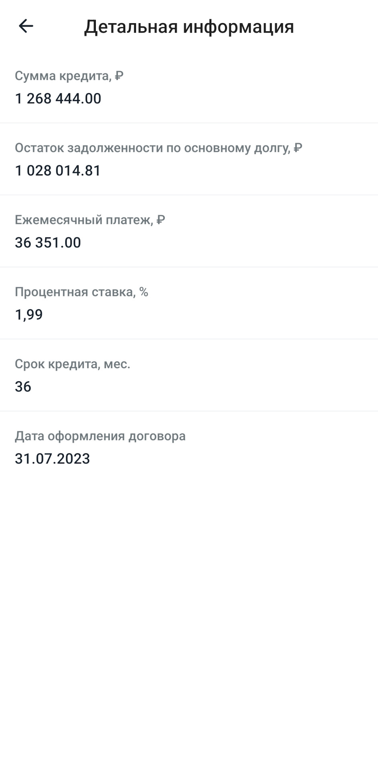Tap the loan amount value 1 268 444.00
378x769 pixels.
[58, 99]
